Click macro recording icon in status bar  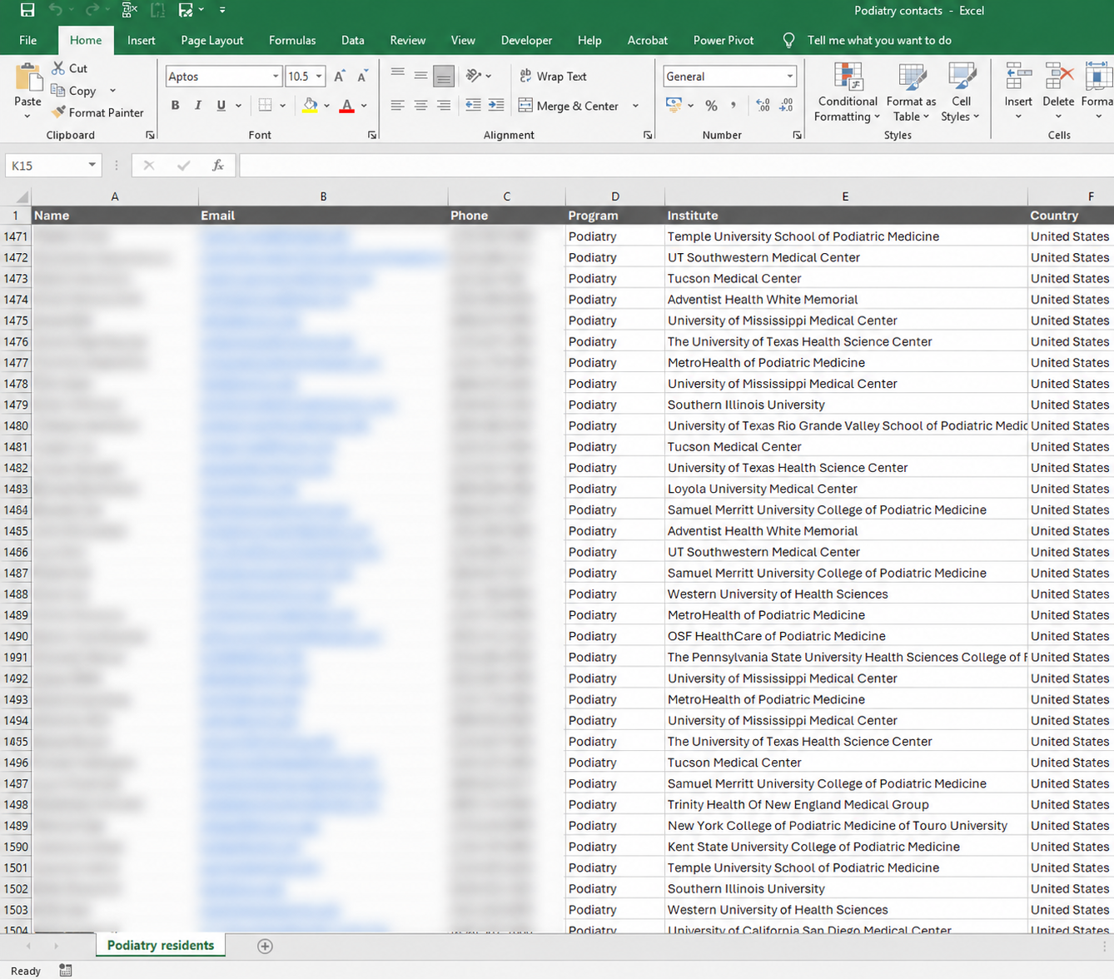pyautogui.click(x=66, y=971)
